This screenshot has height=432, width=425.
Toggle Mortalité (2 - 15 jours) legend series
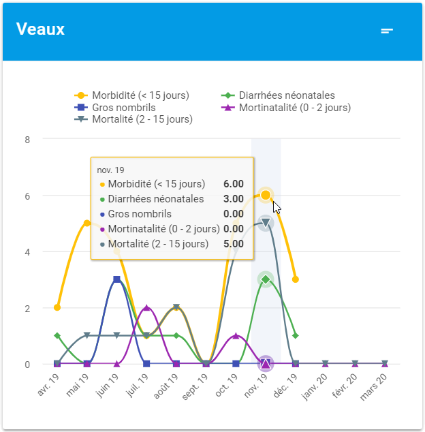133,119
